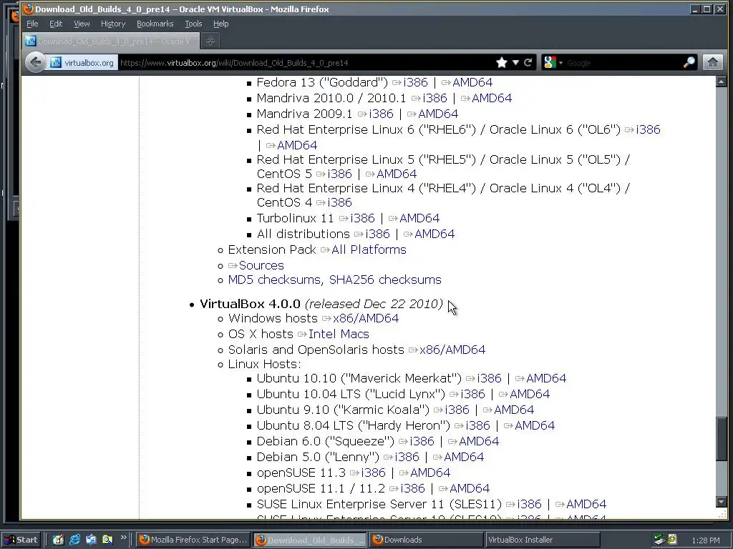
Task: Switch to VirtualBox Installer taskbar button
Action: coord(543,540)
